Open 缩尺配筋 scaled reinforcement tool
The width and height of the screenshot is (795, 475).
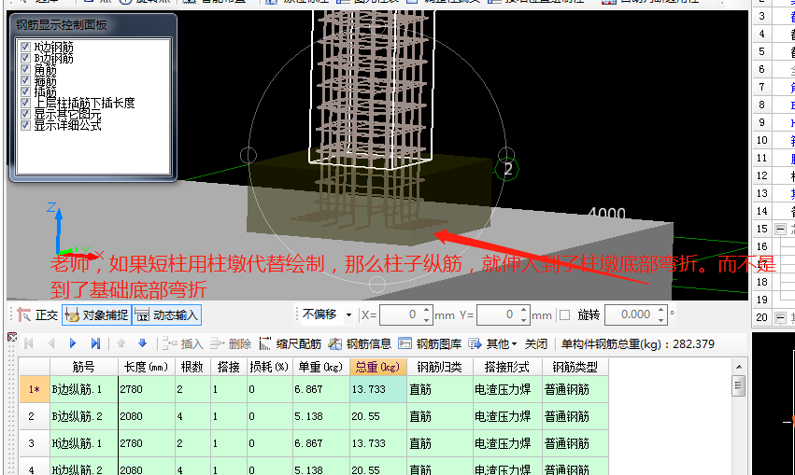[x=290, y=344]
